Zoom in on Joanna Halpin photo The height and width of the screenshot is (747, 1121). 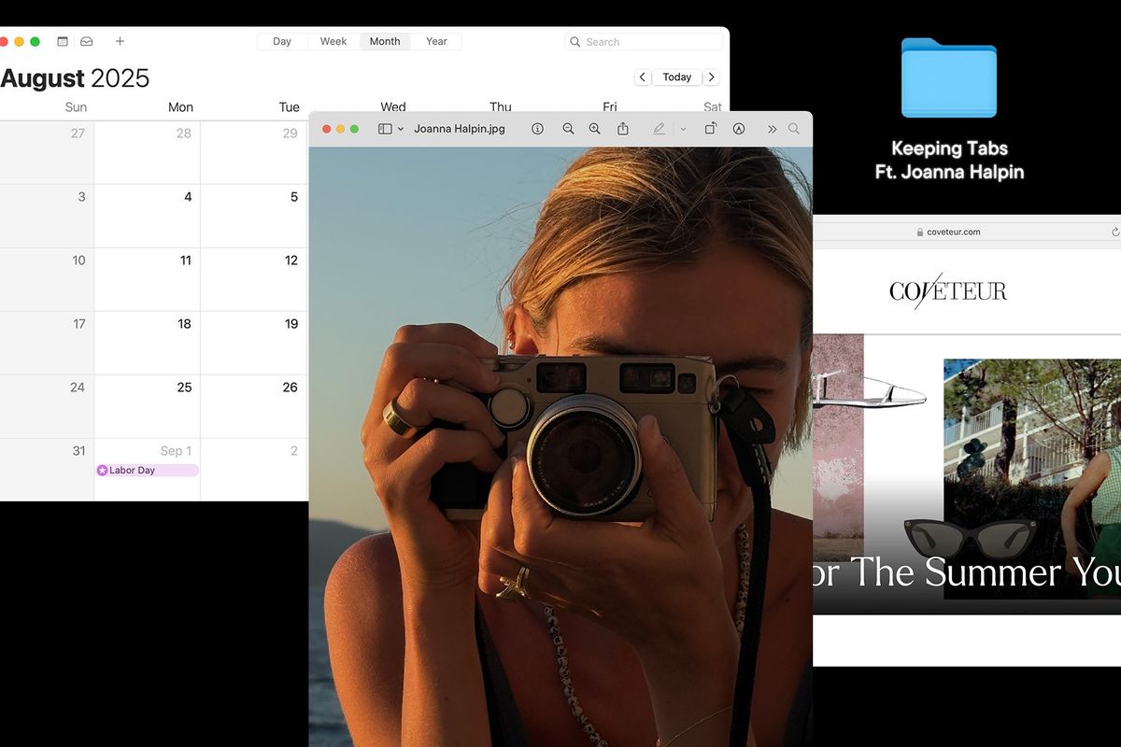(x=595, y=129)
